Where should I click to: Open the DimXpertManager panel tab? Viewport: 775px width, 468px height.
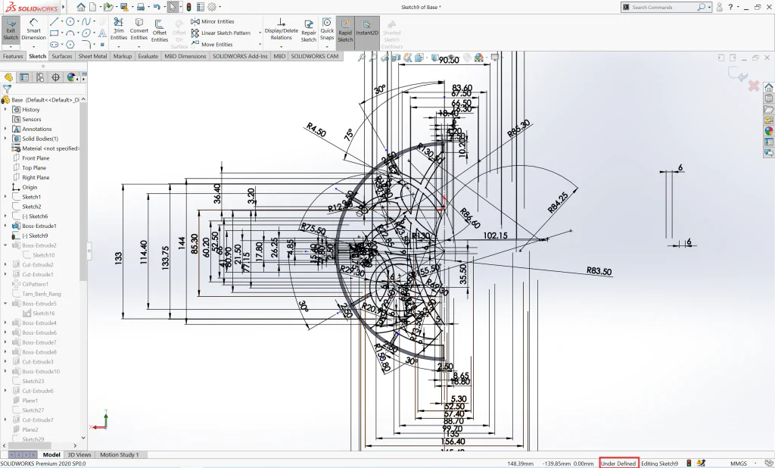pos(55,77)
